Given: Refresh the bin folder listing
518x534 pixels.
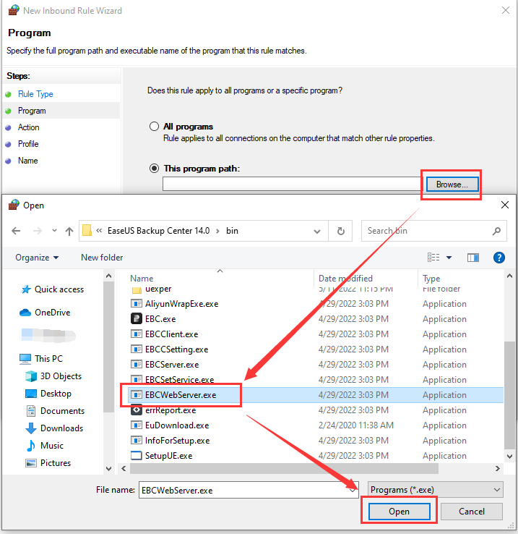Looking at the screenshot, I should tap(340, 231).
